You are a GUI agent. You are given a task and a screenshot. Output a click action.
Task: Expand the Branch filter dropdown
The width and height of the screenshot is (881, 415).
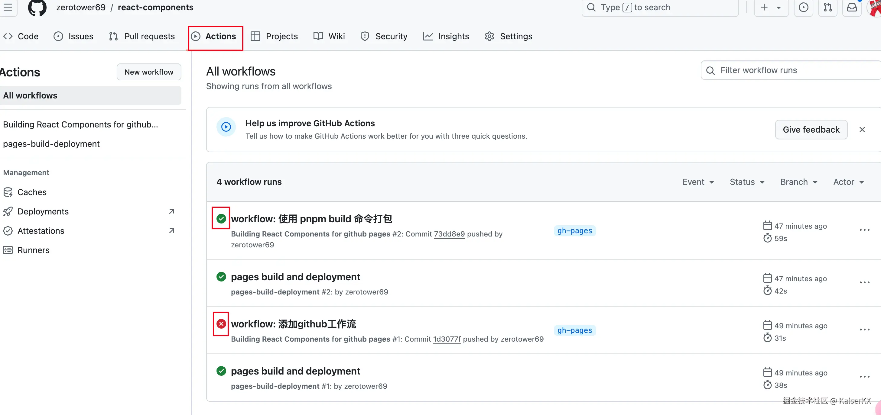(x=798, y=182)
